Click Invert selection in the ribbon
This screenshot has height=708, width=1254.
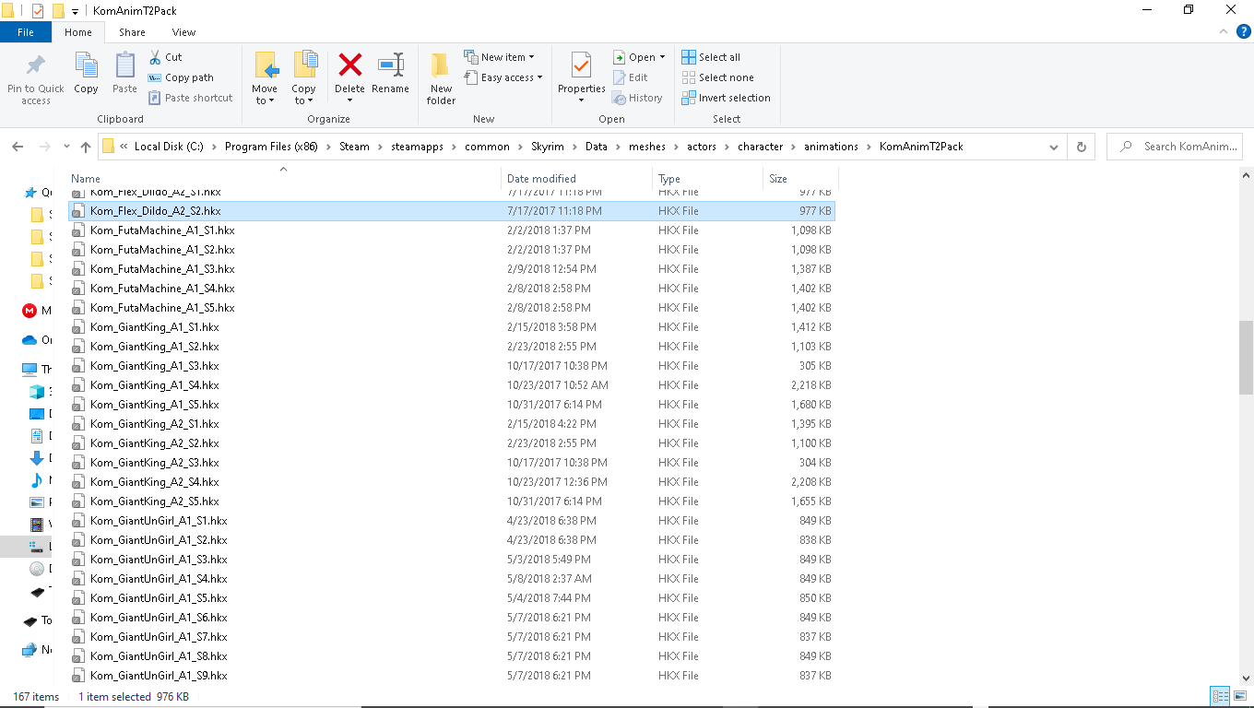(x=726, y=98)
